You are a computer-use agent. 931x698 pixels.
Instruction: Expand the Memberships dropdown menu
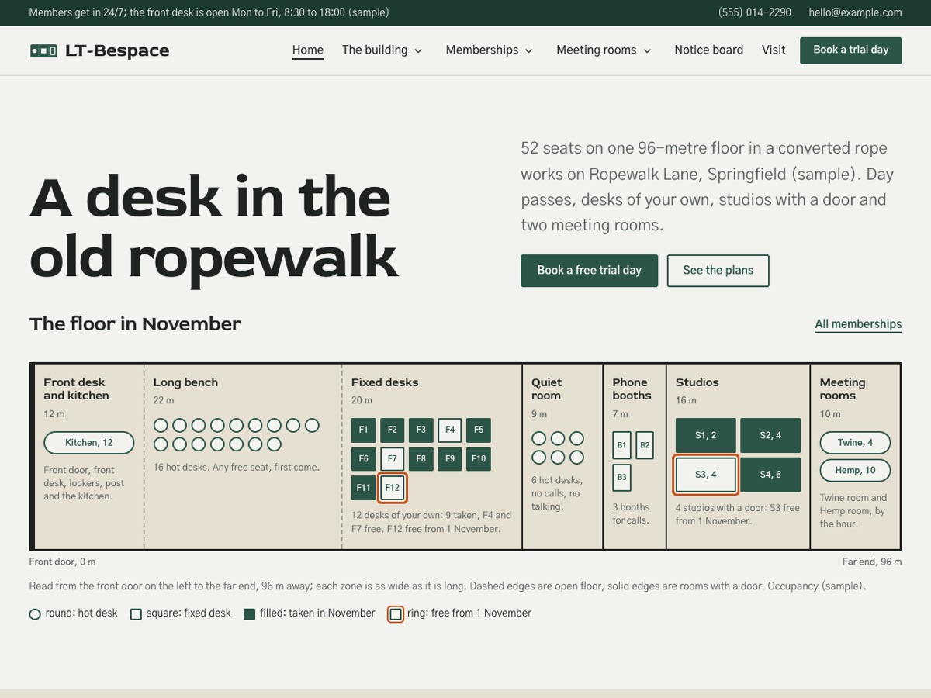click(490, 50)
